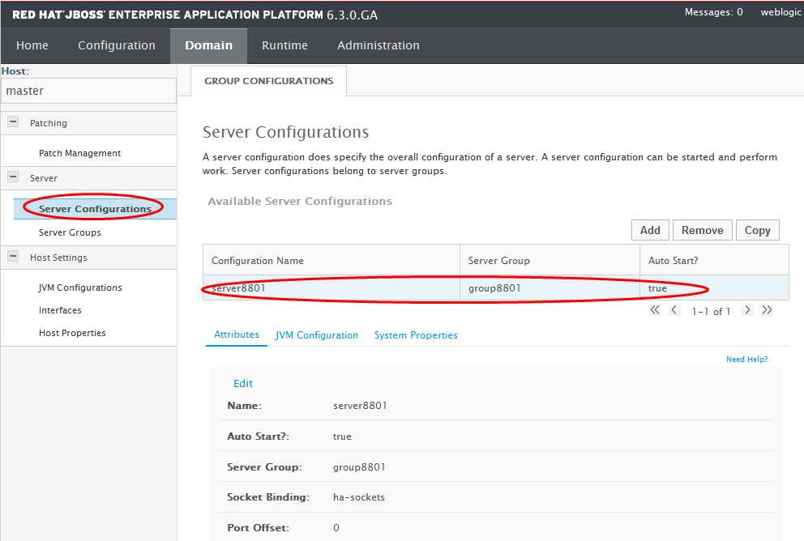Go to next page in configurations table
This screenshot has width=804, height=541.
click(747, 310)
